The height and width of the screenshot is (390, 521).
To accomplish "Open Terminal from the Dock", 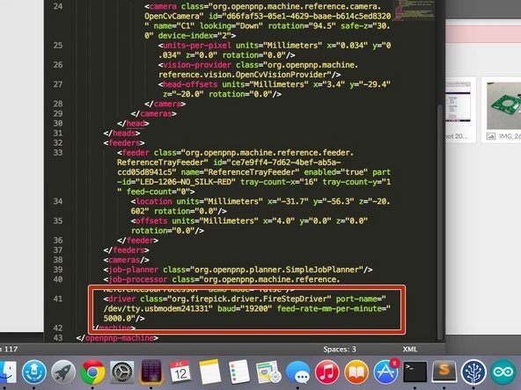I will pyautogui.click(x=415, y=372).
